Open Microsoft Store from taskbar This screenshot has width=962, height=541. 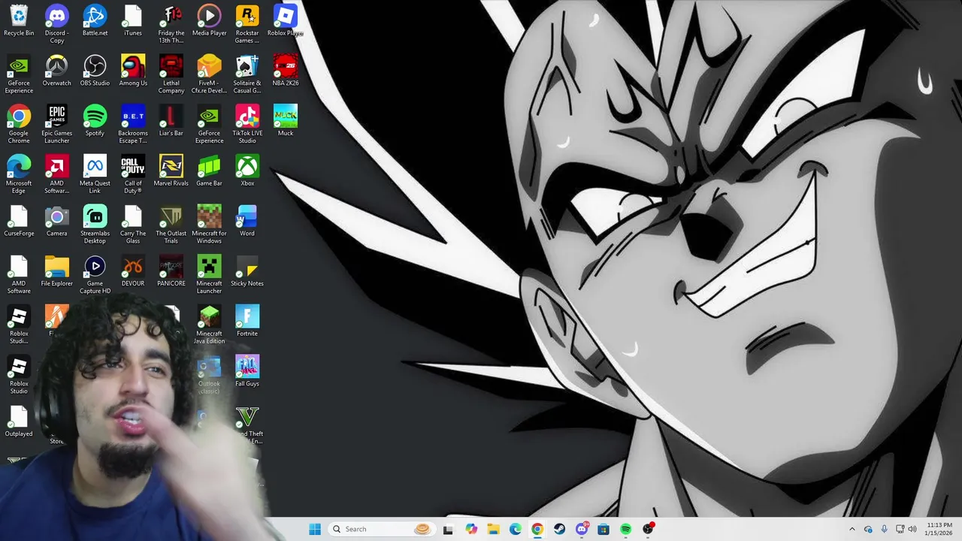(x=603, y=529)
